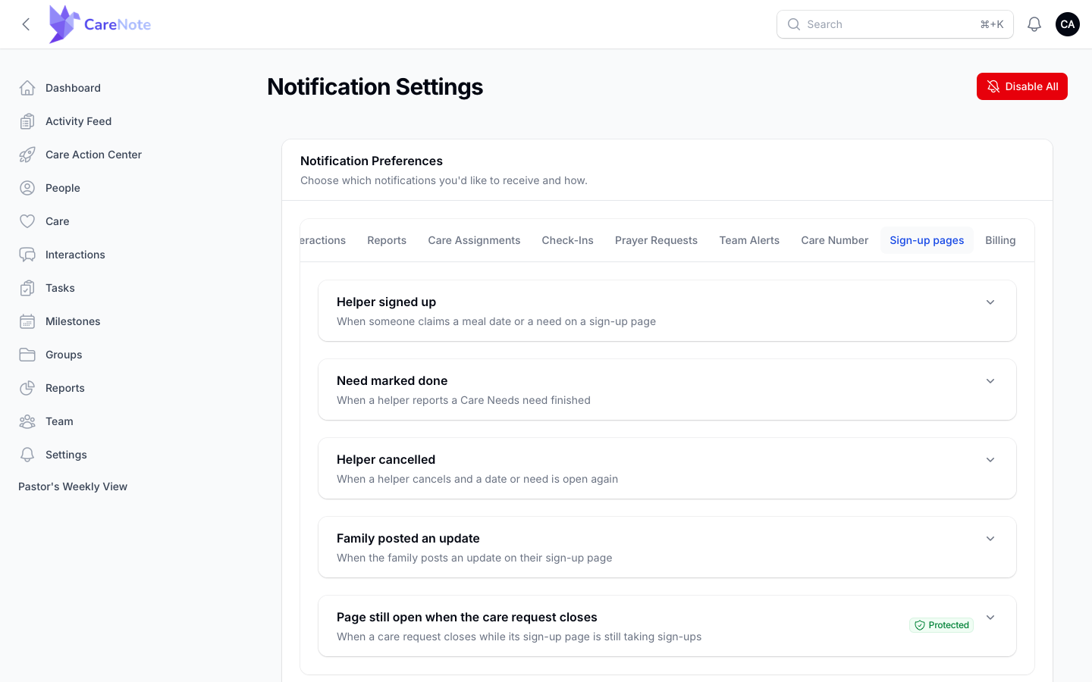Click the Protected badge
The image size is (1092, 682).
tap(941, 625)
